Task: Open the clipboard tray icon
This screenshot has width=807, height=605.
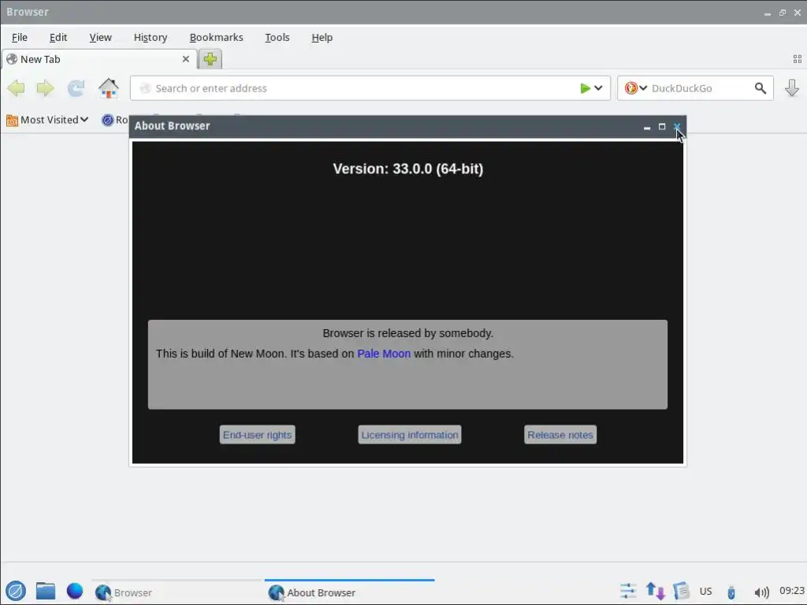Action: [681, 591]
